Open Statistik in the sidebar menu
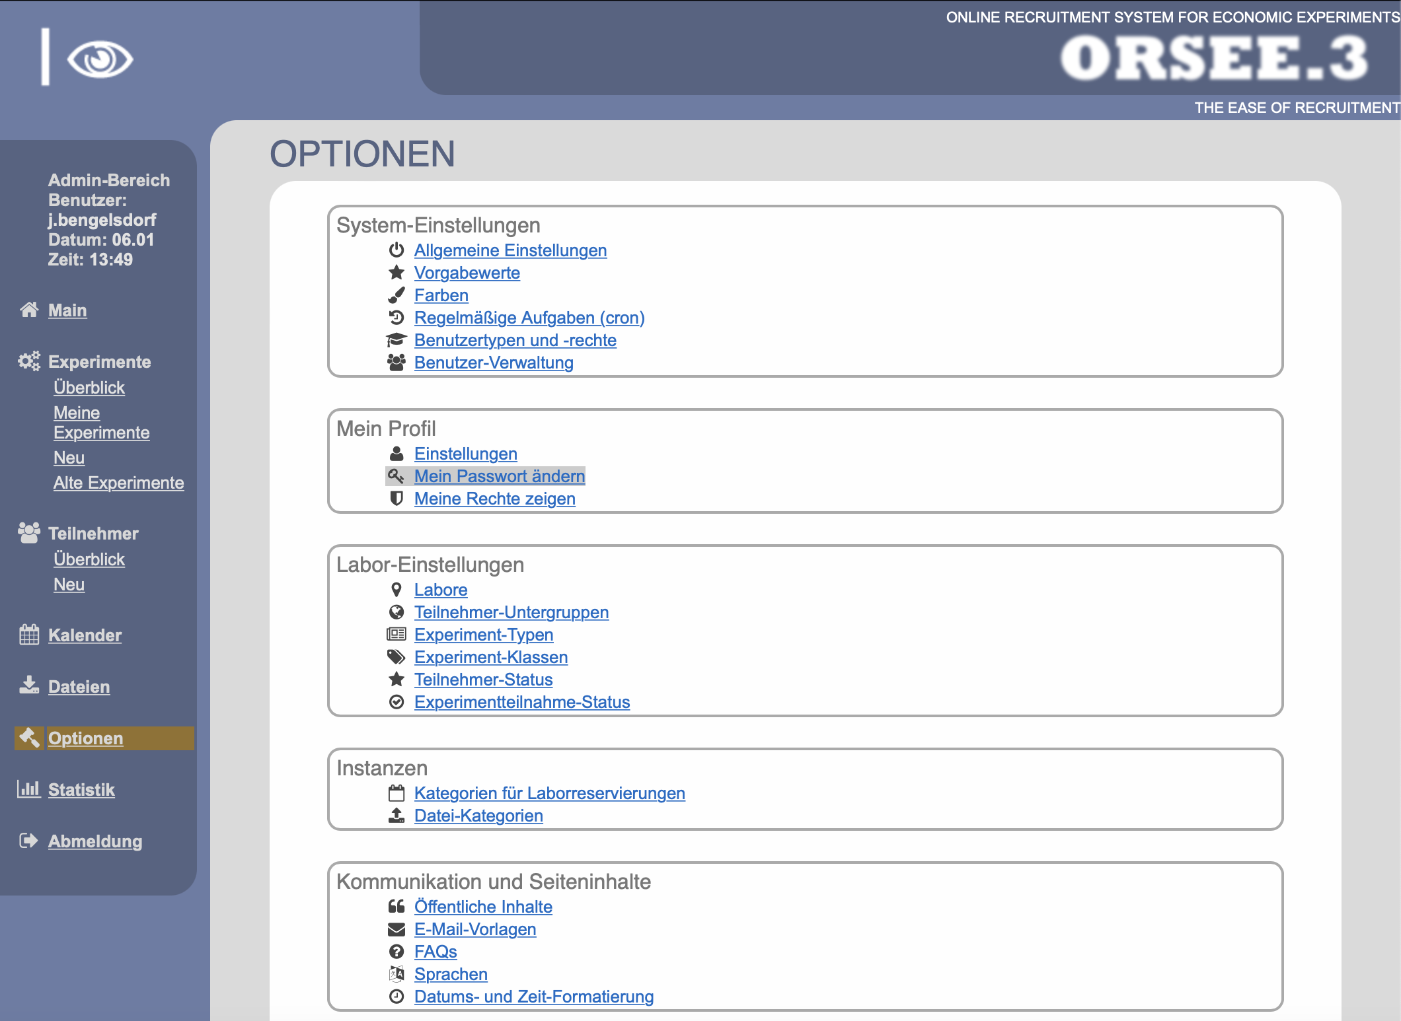This screenshot has width=1401, height=1021. point(81,789)
